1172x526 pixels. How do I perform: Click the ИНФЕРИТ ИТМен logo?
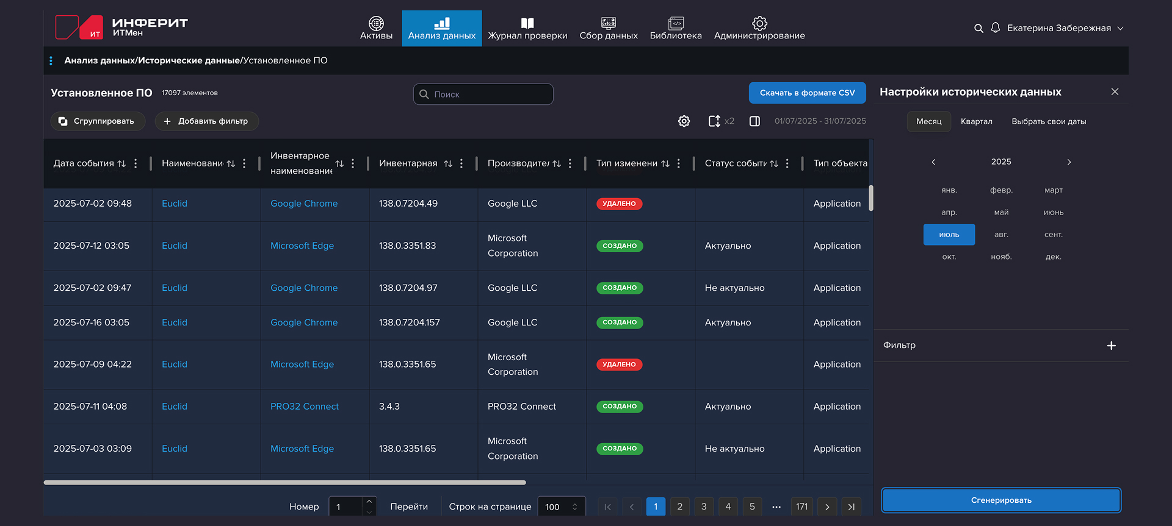[x=121, y=27]
